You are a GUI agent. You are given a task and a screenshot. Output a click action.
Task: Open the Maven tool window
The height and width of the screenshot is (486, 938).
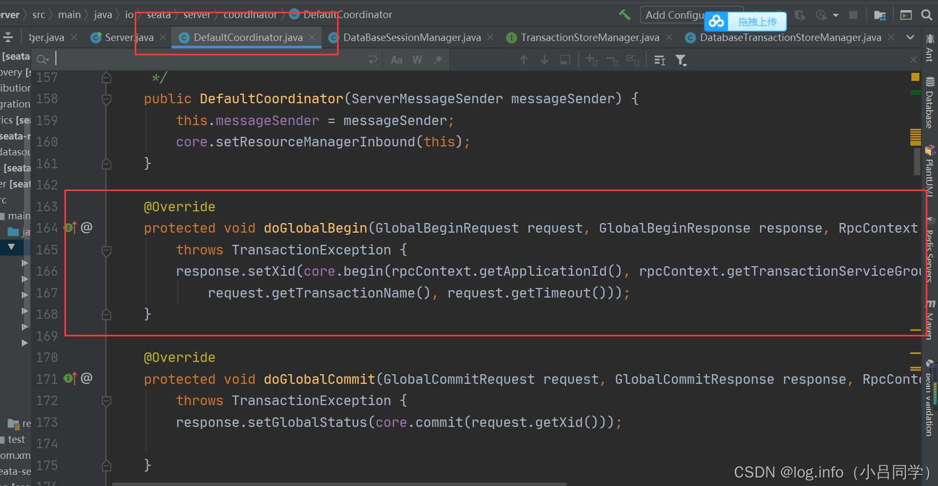[930, 319]
